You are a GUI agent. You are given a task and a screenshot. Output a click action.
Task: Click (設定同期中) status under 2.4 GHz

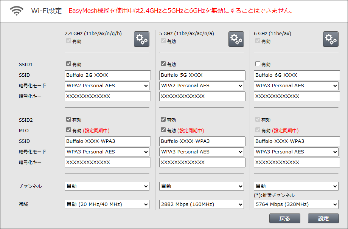96,131
